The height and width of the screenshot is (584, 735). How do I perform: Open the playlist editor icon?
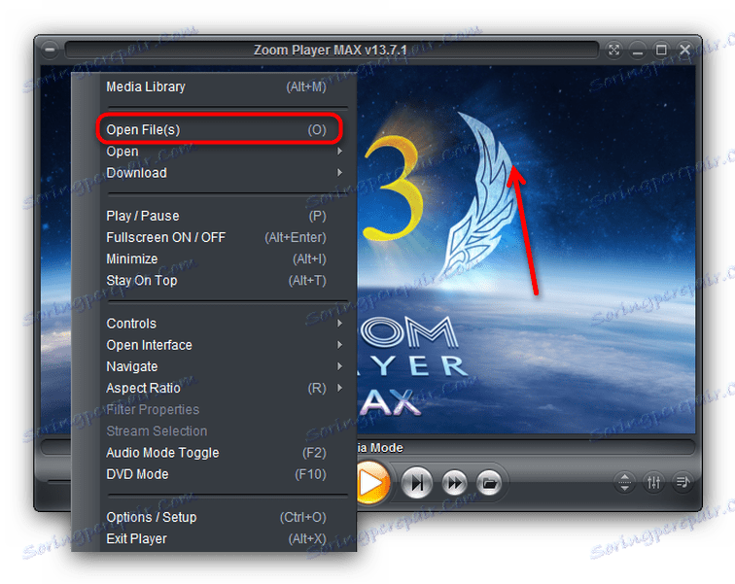coord(682,481)
